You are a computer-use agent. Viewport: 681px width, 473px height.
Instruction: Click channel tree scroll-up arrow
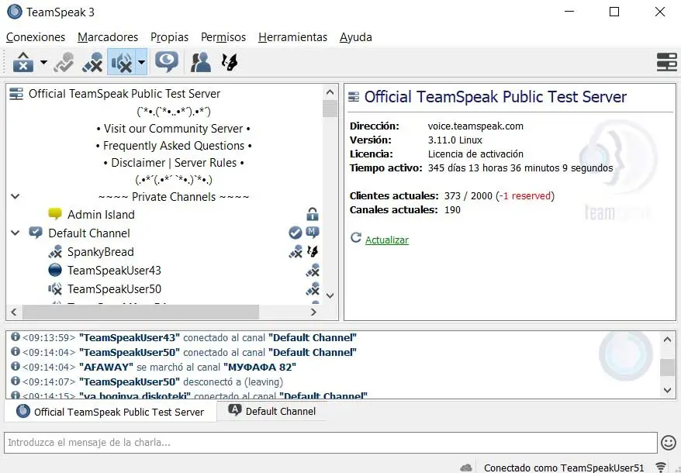330,92
